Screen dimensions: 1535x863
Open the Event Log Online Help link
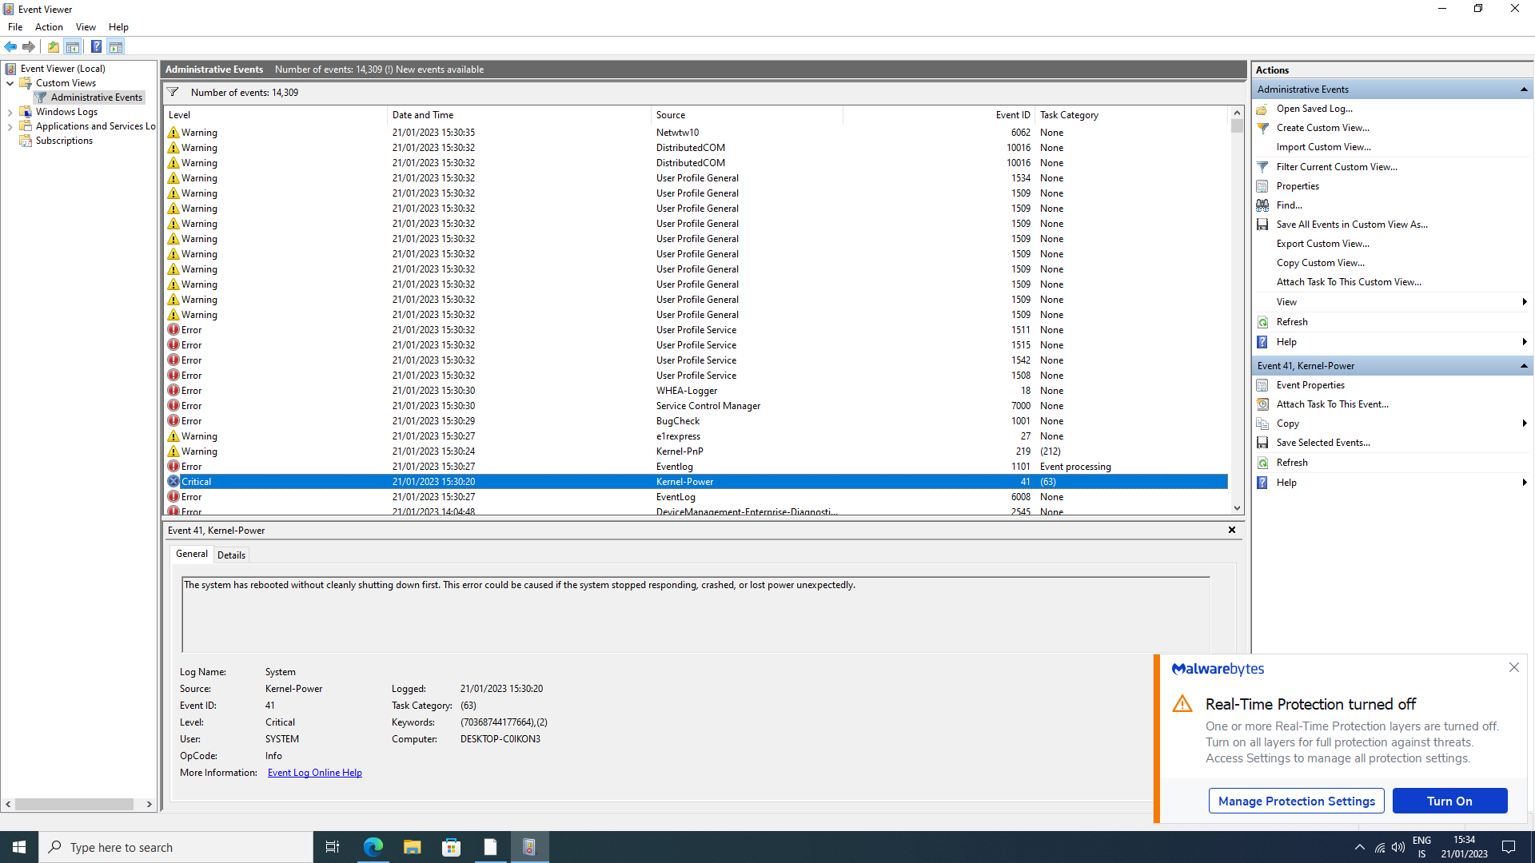click(314, 772)
